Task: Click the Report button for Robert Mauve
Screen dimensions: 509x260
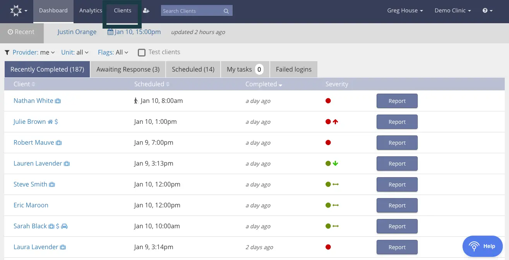Action: click(x=397, y=142)
